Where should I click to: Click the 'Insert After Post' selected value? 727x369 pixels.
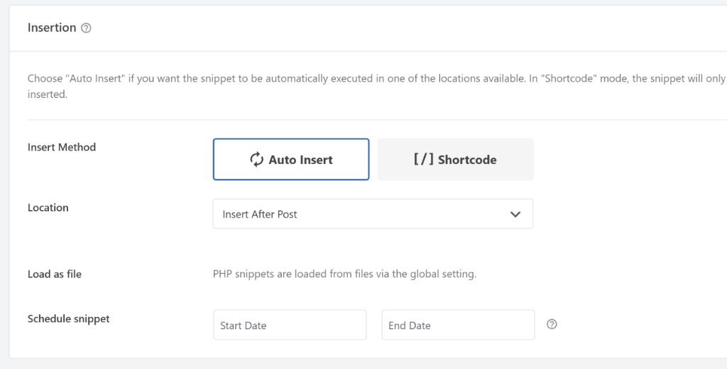(x=260, y=214)
